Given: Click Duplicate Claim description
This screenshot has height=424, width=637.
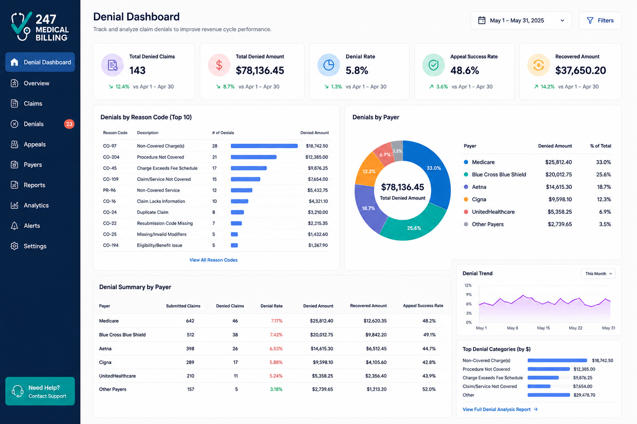Looking at the screenshot, I should pyautogui.click(x=153, y=212).
